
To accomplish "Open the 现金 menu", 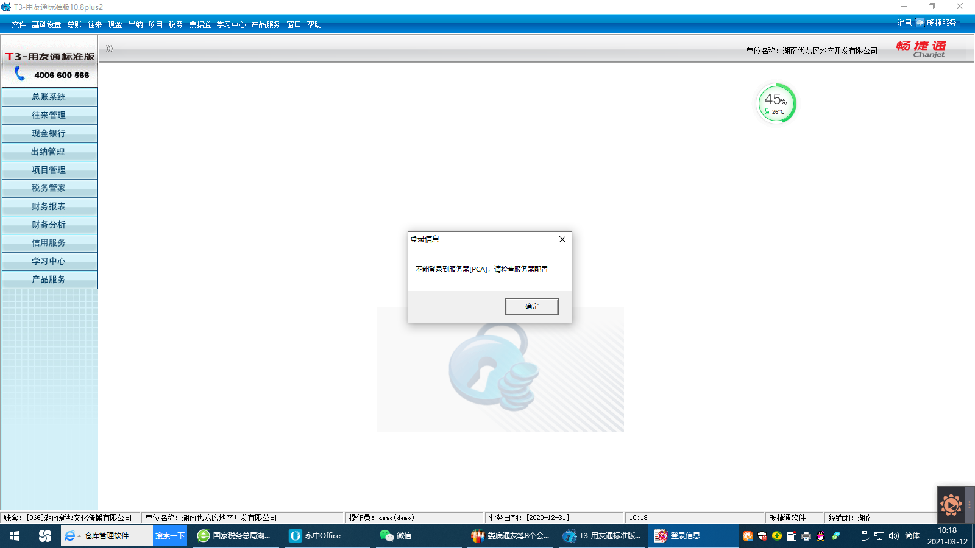I will tap(115, 24).
